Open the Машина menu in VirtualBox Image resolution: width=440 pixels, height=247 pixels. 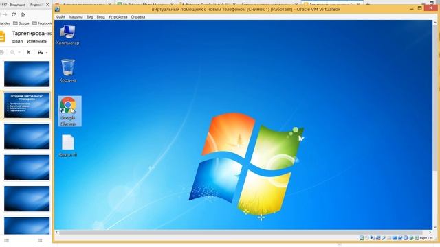click(x=76, y=16)
